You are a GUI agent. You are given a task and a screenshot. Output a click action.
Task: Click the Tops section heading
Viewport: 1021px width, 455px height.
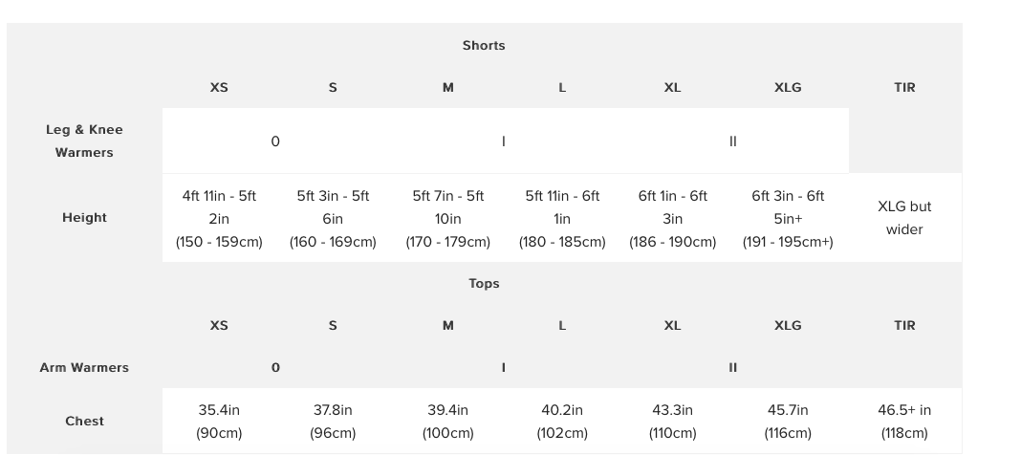point(484,283)
